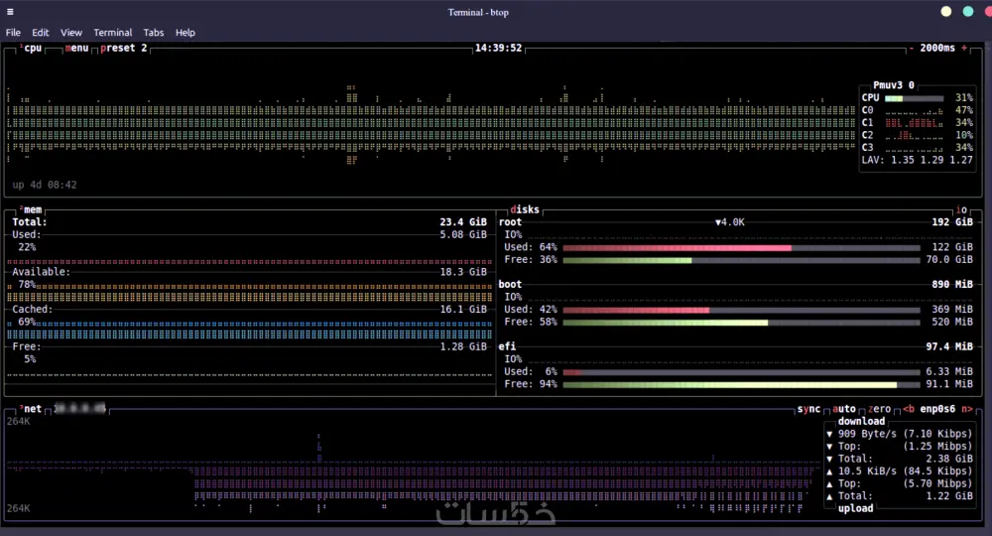Select next network interface with n>
The width and height of the screenshot is (992, 536).
click(966, 409)
